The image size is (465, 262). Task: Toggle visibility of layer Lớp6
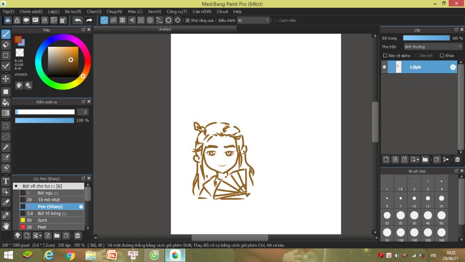tap(384, 67)
